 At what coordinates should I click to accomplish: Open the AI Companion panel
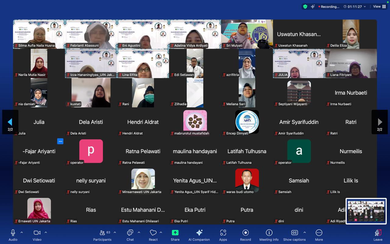click(199, 235)
